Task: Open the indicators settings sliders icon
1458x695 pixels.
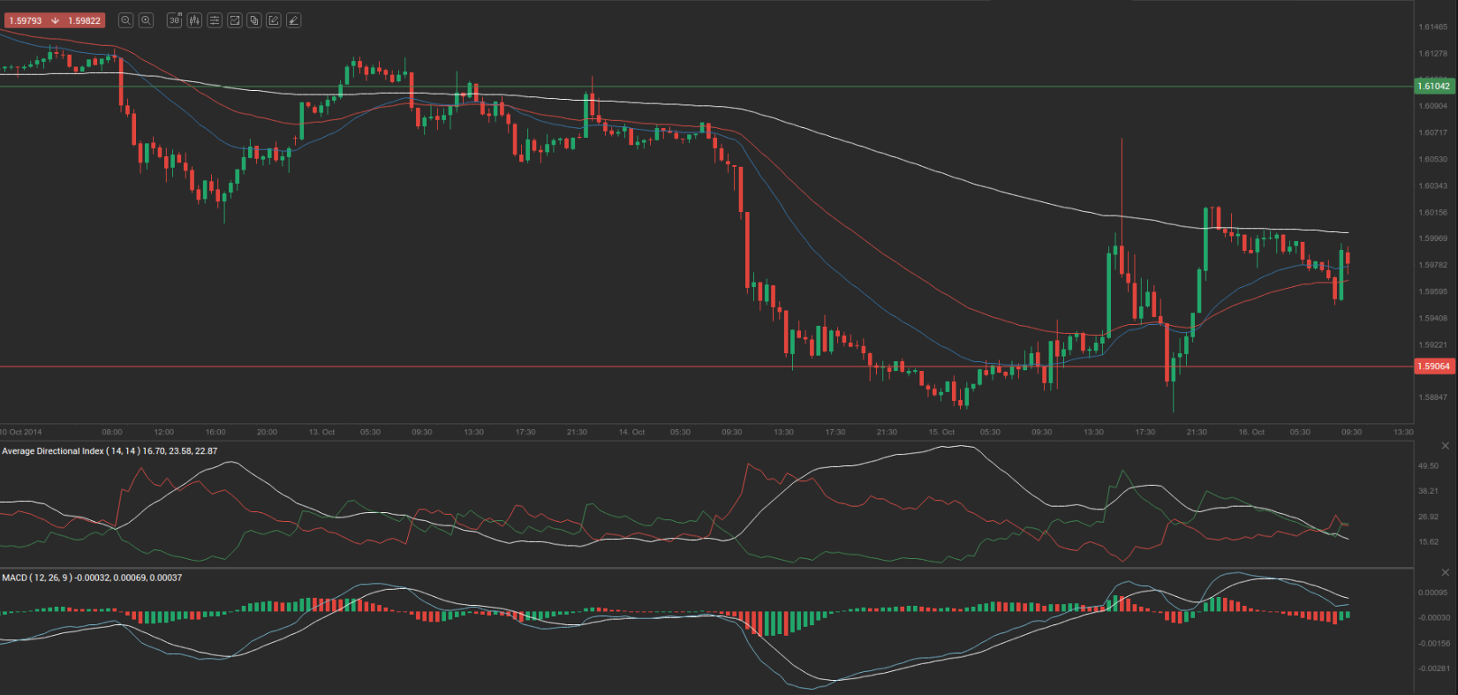Action: [215, 20]
